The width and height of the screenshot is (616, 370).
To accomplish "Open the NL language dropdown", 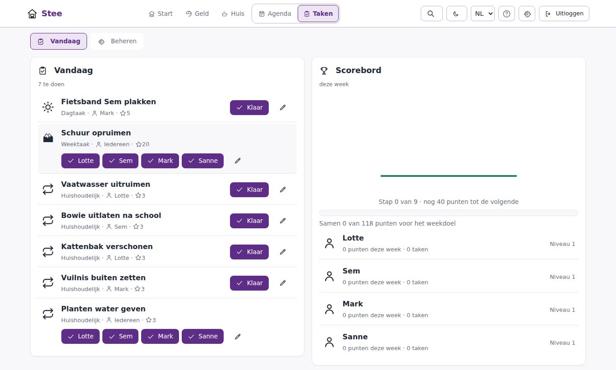I will coord(483,14).
